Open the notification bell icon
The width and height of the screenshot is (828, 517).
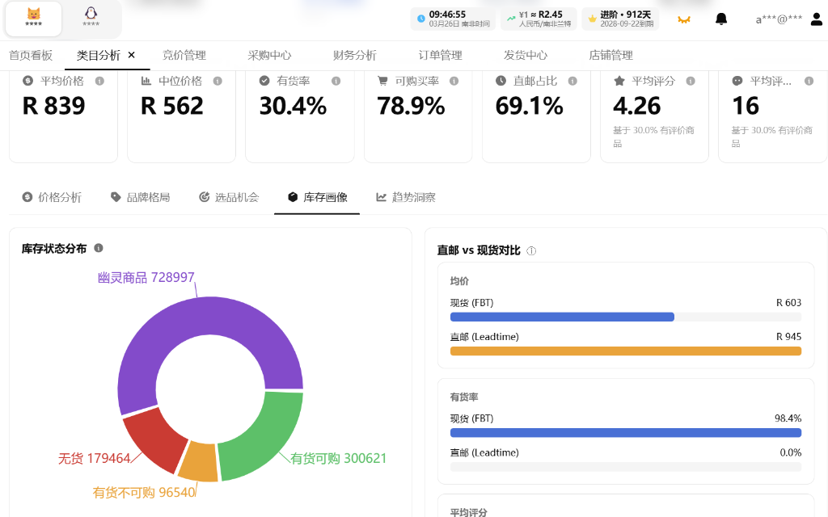click(722, 18)
